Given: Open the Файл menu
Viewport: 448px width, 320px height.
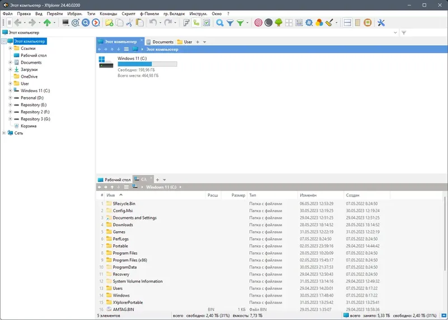Looking at the screenshot, I should (x=7, y=13).
